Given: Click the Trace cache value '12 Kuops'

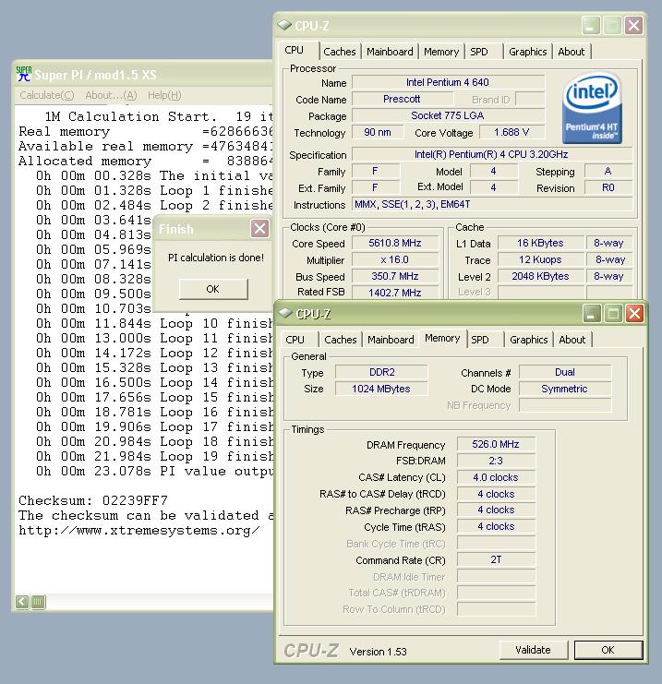Looking at the screenshot, I should 541,259.
